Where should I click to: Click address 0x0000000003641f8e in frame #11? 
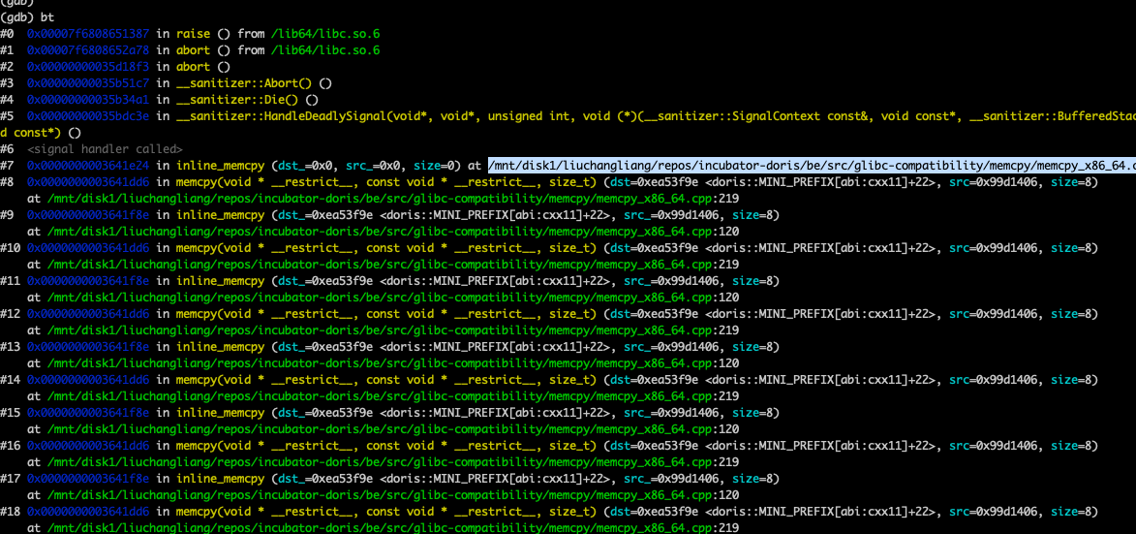pos(88,280)
